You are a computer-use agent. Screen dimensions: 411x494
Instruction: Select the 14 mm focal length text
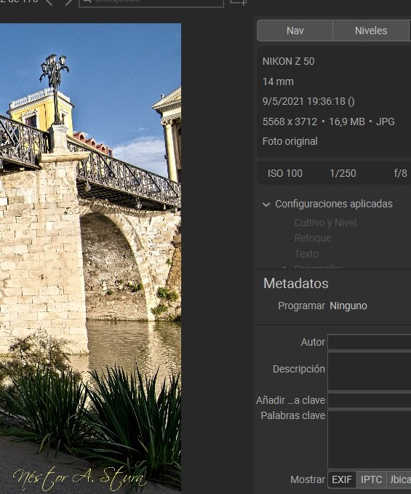click(x=278, y=81)
